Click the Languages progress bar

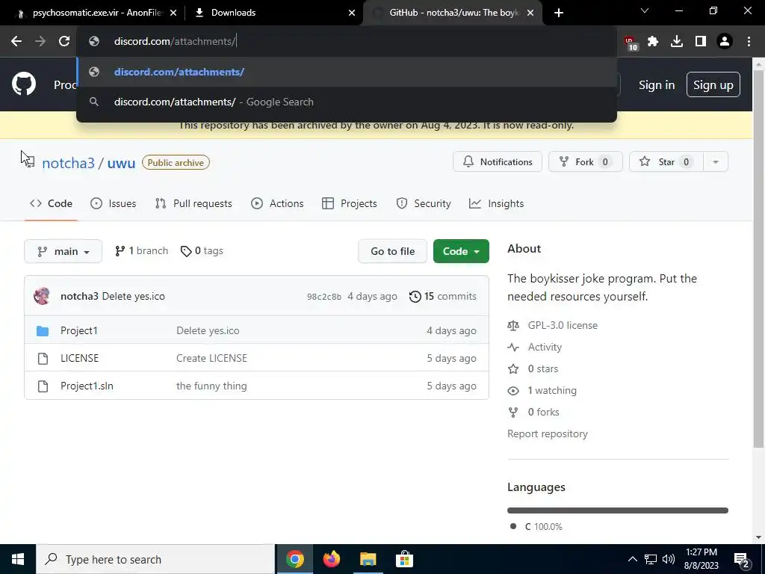point(618,510)
